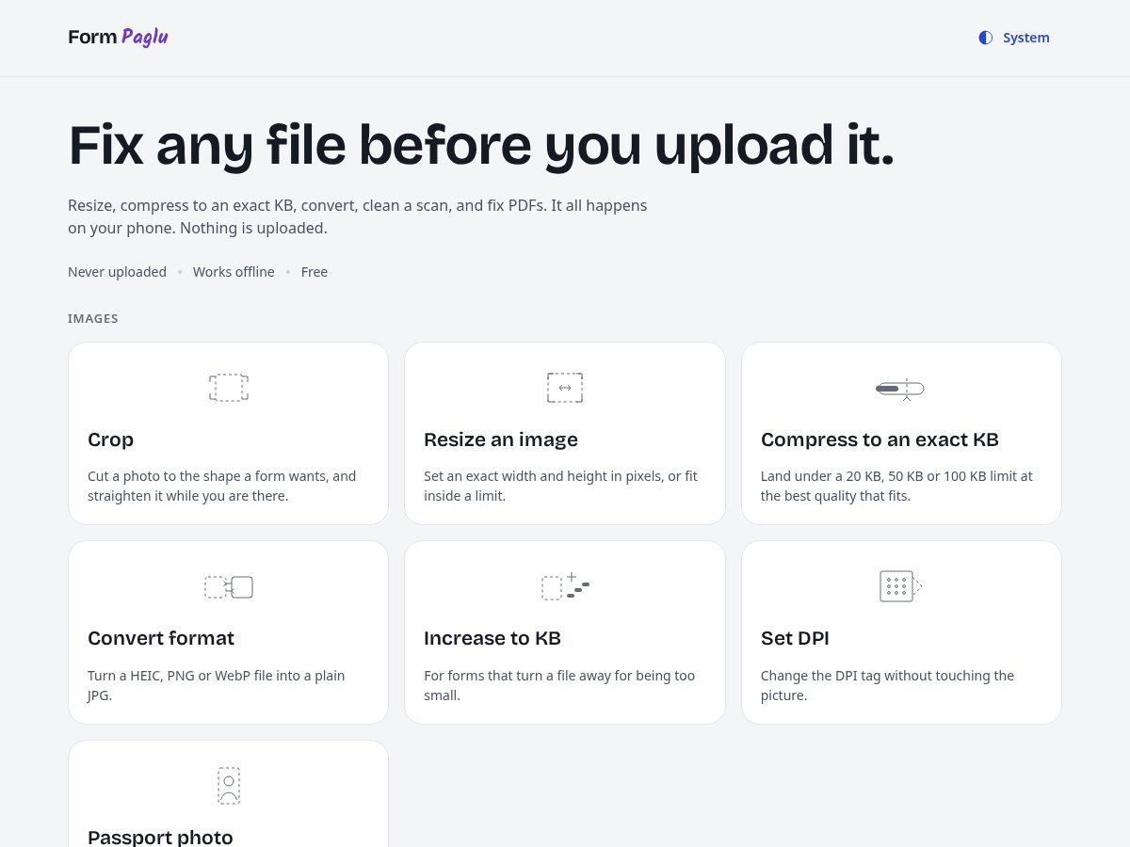
Task: Click the IMAGES section heading
Action: [93, 319]
